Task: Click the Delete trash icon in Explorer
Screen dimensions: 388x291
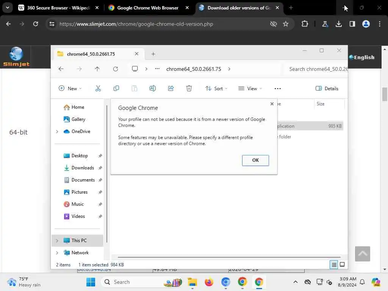Action: pyautogui.click(x=189, y=88)
